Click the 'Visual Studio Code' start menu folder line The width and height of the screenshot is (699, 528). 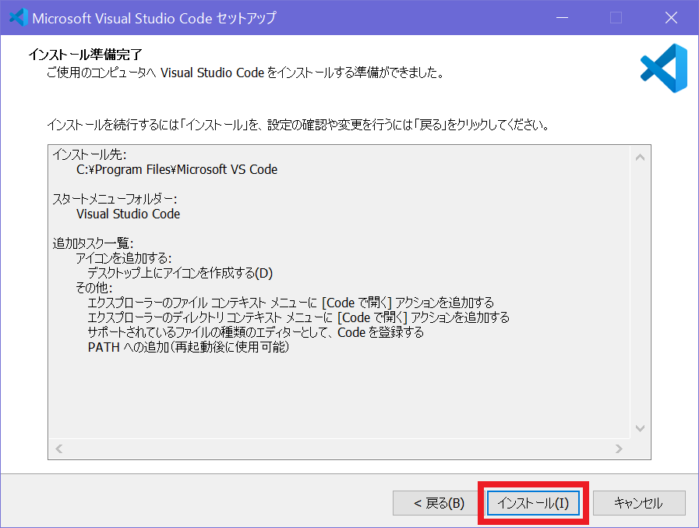tap(128, 214)
